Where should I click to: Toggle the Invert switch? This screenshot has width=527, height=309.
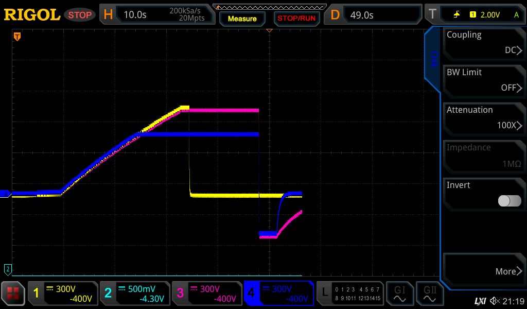click(510, 201)
